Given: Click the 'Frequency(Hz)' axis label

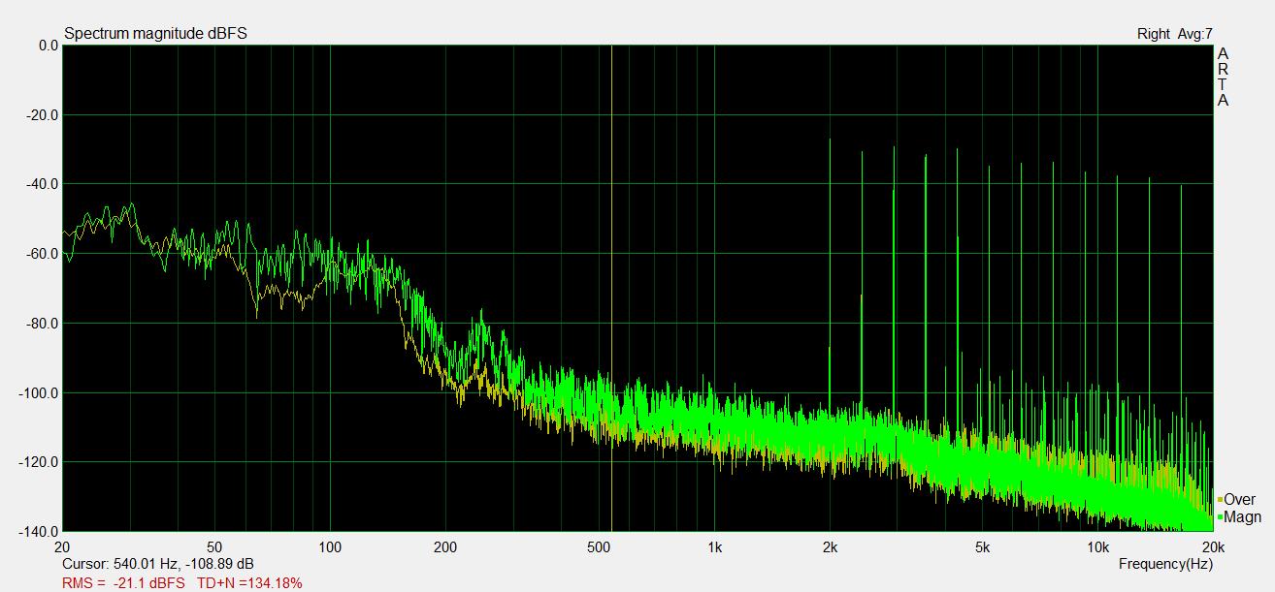Looking at the screenshot, I should (x=1165, y=564).
